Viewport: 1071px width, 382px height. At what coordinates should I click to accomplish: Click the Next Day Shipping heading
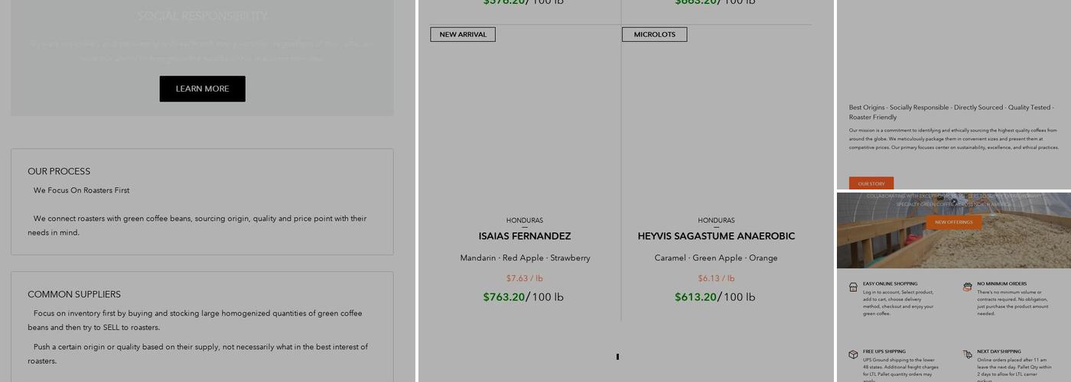(x=998, y=351)
